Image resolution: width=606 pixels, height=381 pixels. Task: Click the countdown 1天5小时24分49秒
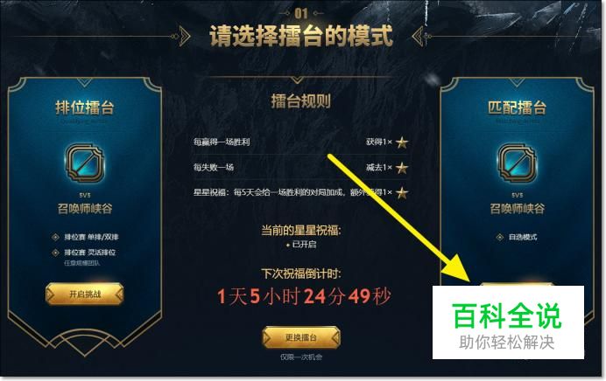[x=304, y=296]
